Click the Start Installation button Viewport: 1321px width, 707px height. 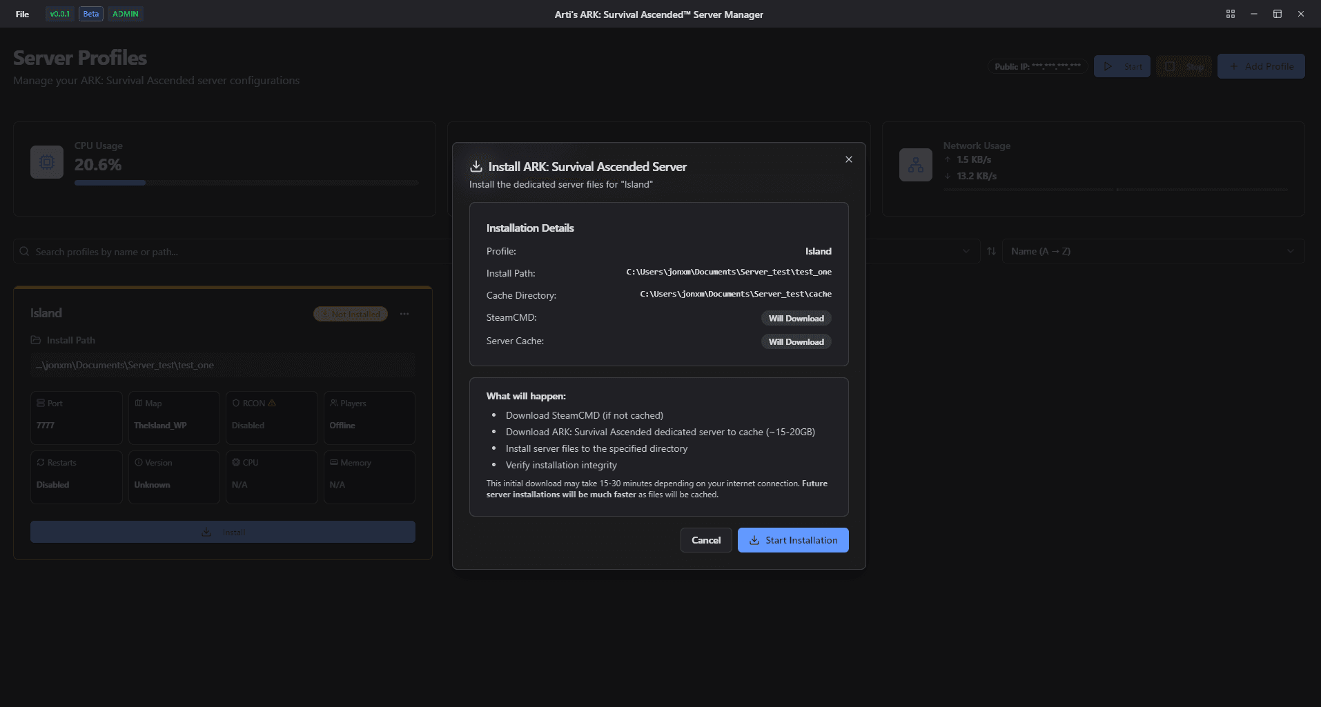pyautogui.click(x=792, y=540)
